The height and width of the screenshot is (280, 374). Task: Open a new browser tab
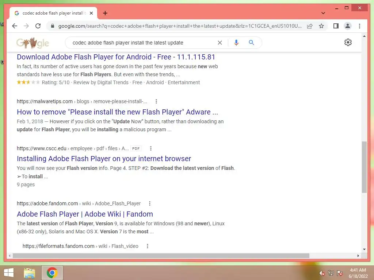[x=105, y=13]
